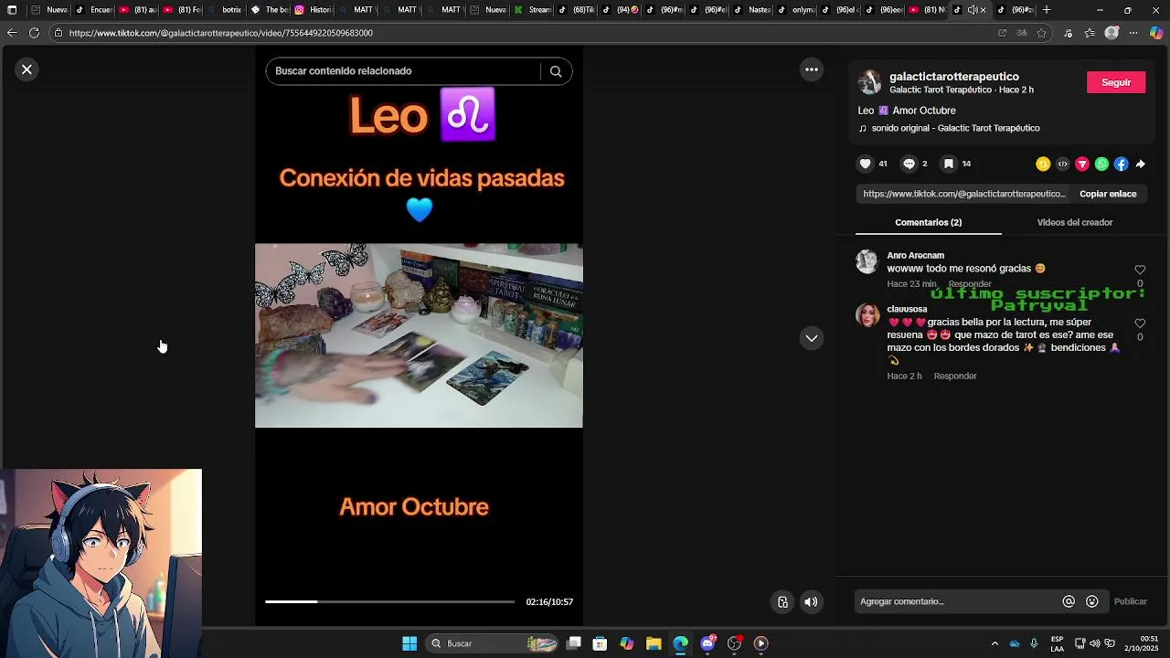Share the video on Facebook
Screen dimensions: 1170x658
click(x=1121, y=164)
